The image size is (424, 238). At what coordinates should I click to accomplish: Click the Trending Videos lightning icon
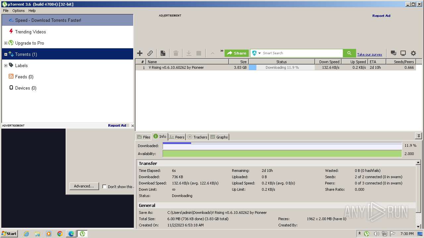[x=11, y=31]
